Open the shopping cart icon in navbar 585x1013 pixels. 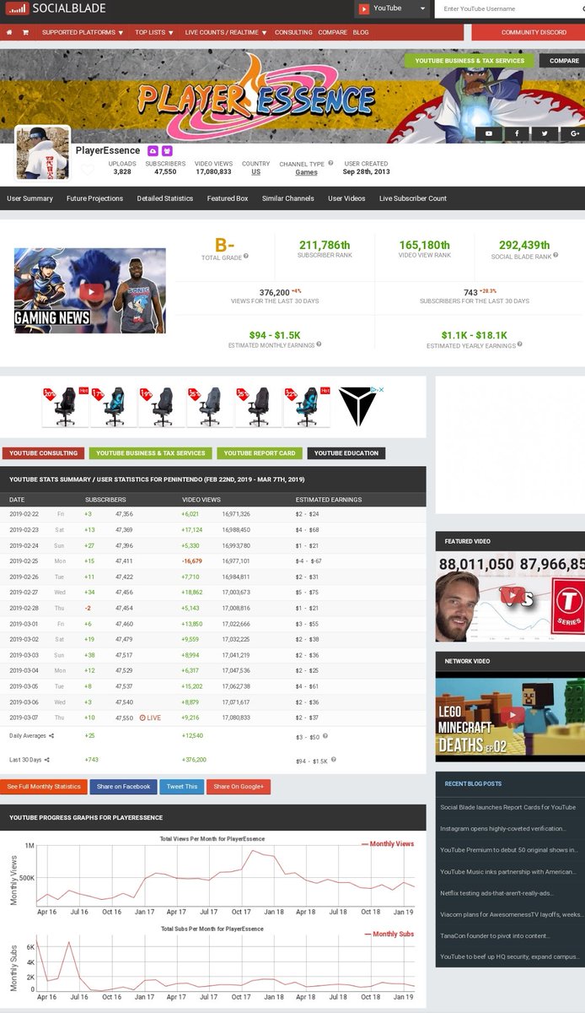(x=25, y=32)
